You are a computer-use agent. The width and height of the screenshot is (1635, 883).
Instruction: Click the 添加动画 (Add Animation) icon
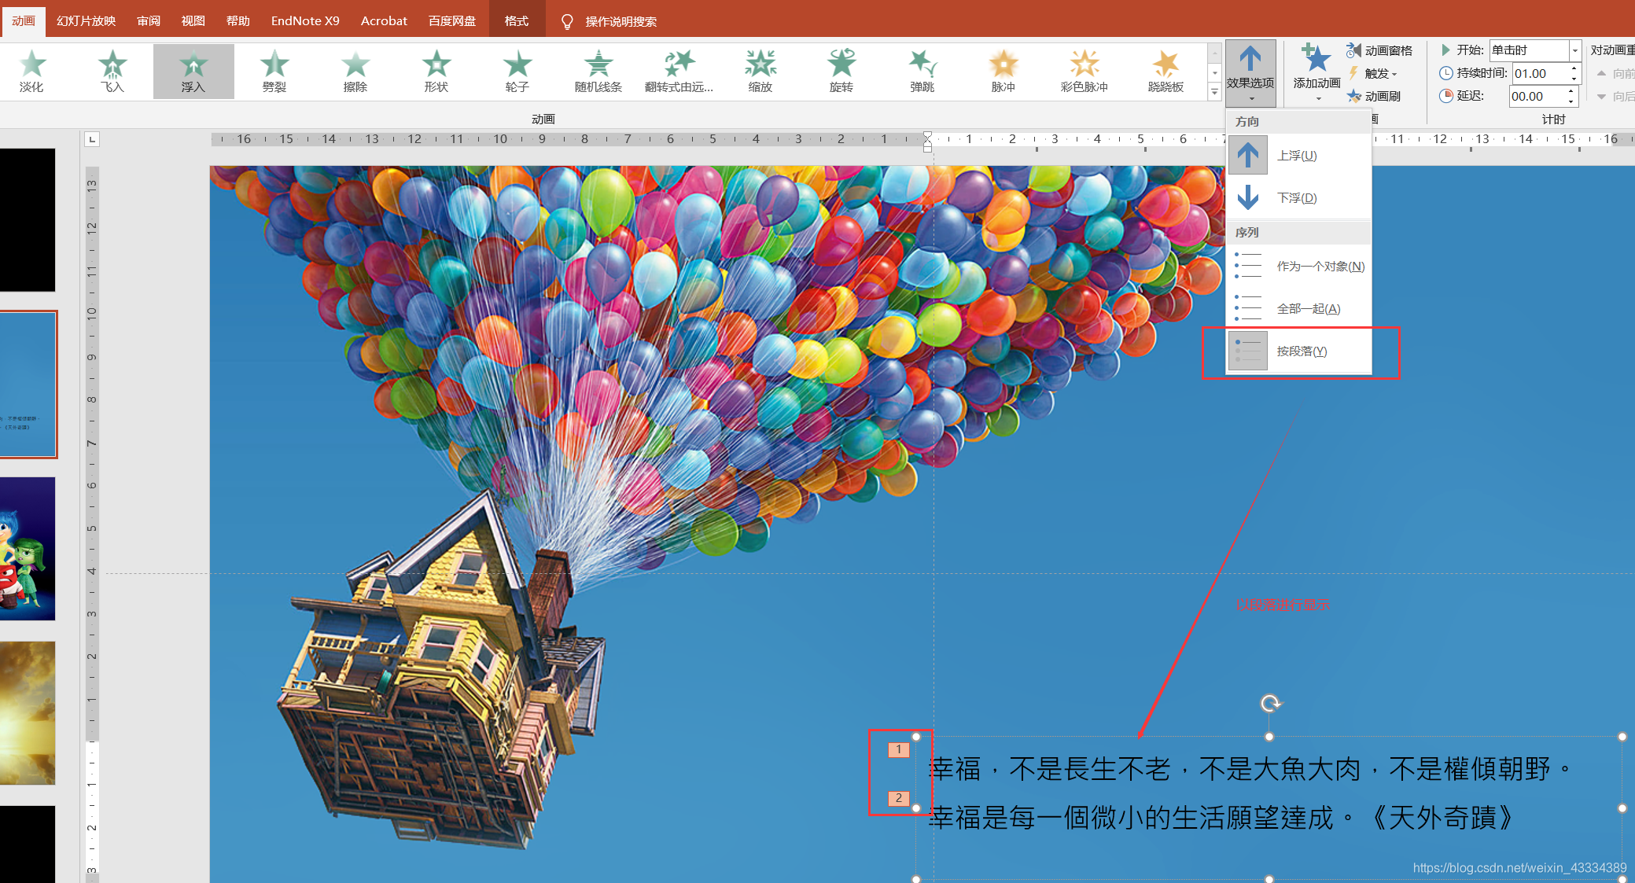point(1316,61)
